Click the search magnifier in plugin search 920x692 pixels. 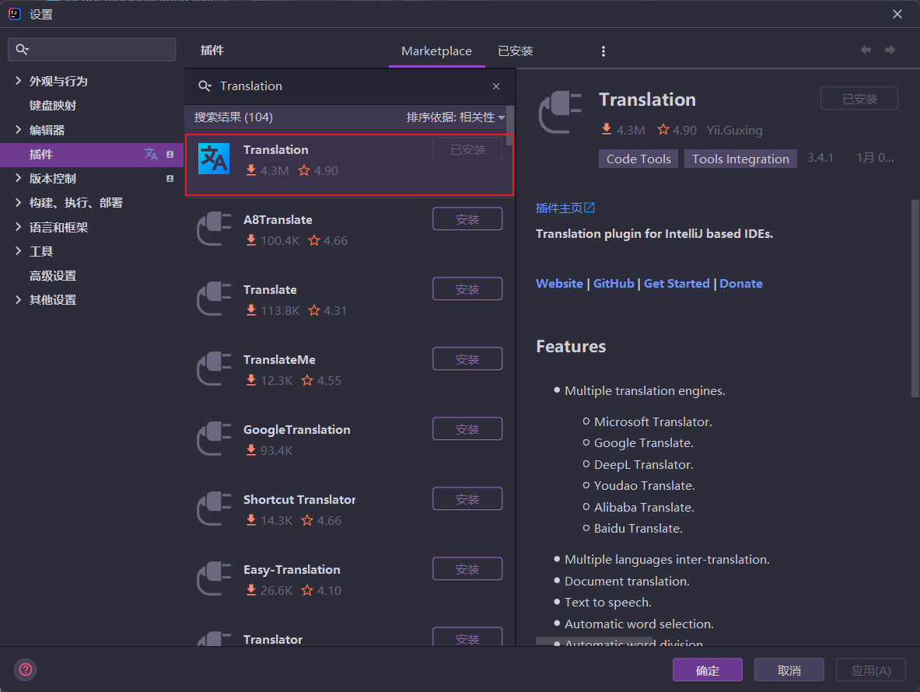(205, 86)
